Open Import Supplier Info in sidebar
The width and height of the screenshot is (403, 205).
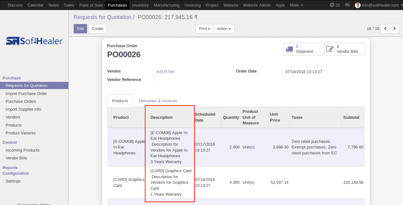[x=23, y=109]
